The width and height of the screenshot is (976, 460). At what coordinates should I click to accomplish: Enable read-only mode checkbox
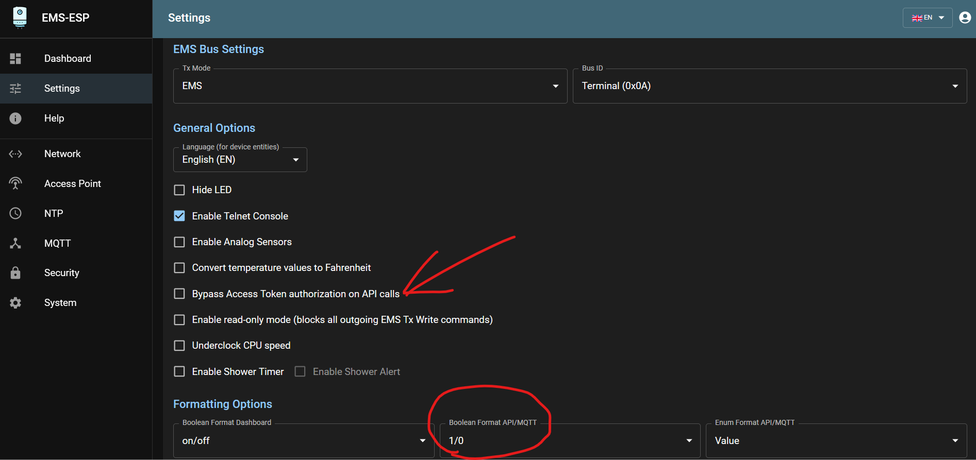pyautogui.click(x=179, y=320)
